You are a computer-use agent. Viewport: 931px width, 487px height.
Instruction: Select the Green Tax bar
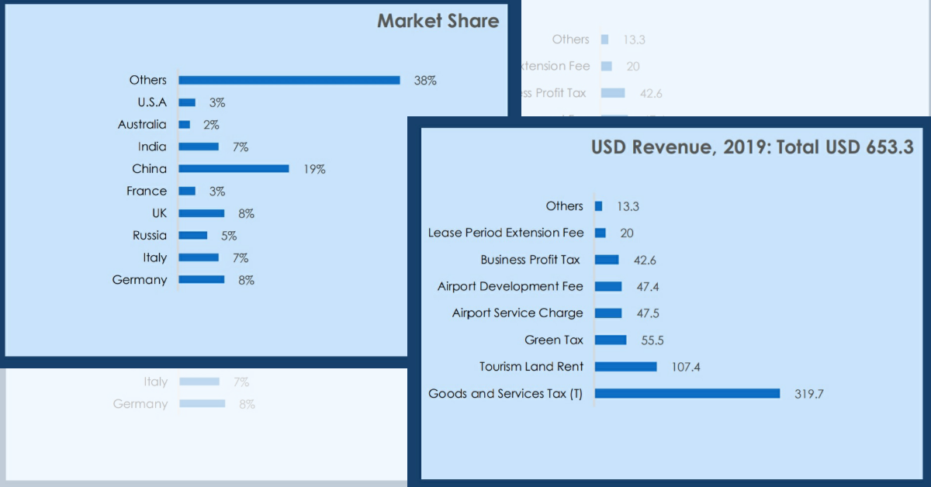pos(611,340)
